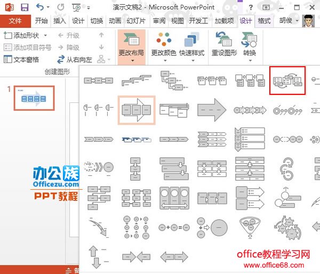Toggle the 文本窗格 text pane

pos(21,59)
